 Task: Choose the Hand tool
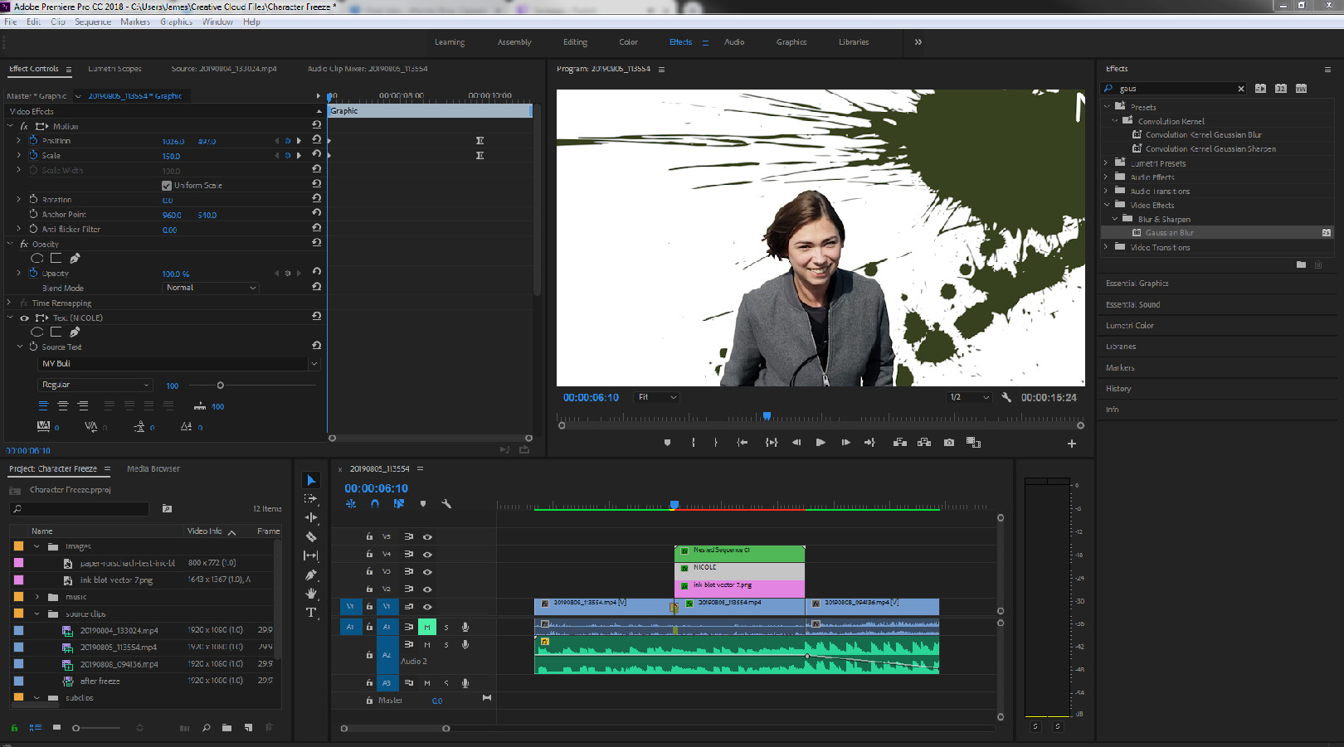(311, 594)
